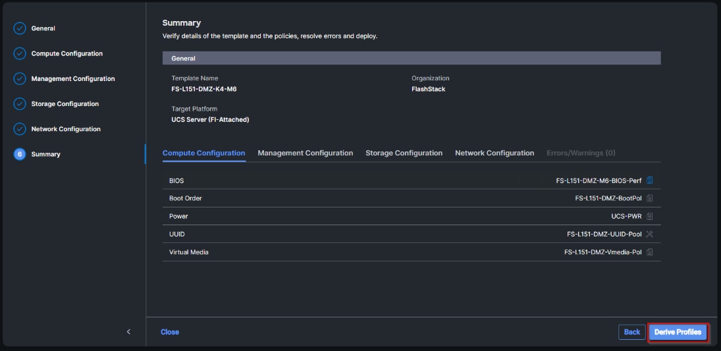Go back with the Back button
The width and height of the screenshot is (721, 351).
click(632, 333)
